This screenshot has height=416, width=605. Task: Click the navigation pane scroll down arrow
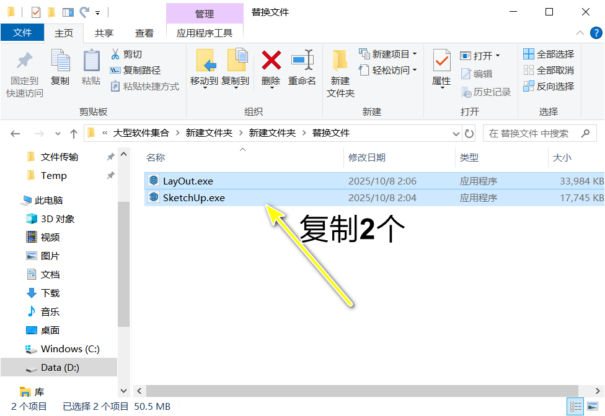[x=123, y=391]
